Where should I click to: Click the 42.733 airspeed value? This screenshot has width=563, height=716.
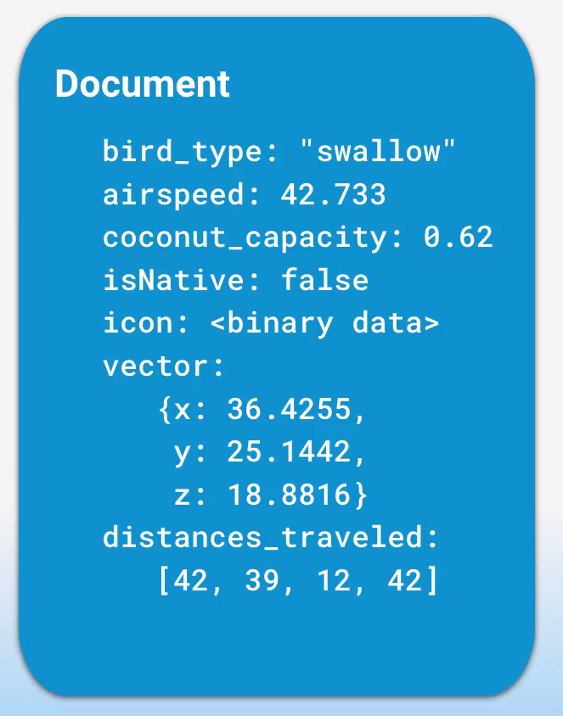(x=333, y=194)
